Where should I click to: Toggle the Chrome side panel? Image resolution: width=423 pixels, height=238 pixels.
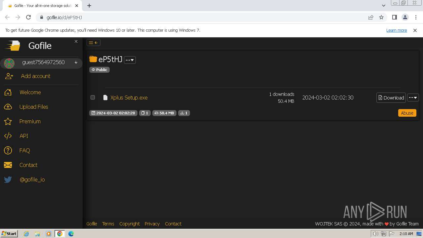(394, 17)
